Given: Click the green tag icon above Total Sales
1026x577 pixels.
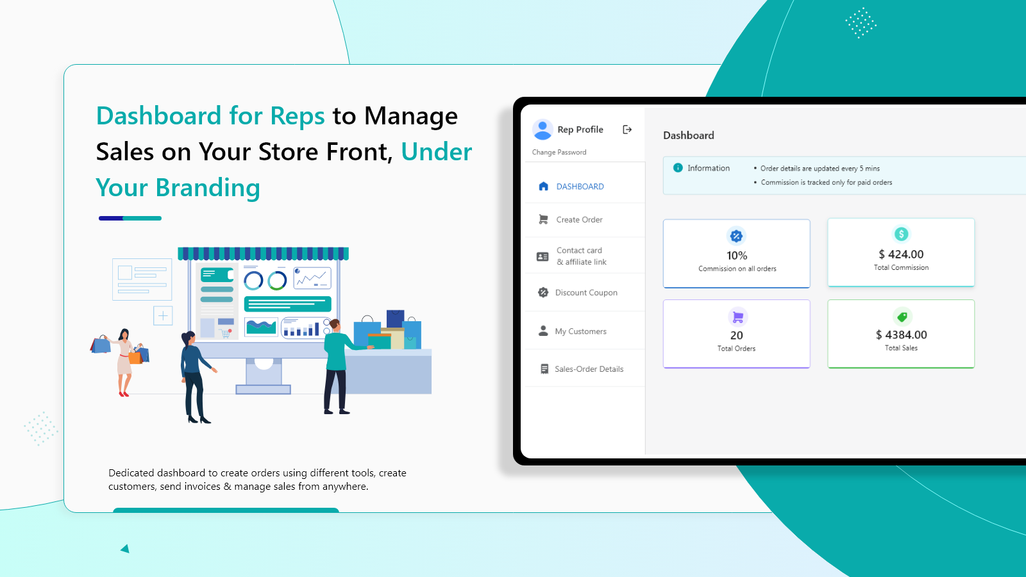Looking at the screenshot, I should 902,317.
